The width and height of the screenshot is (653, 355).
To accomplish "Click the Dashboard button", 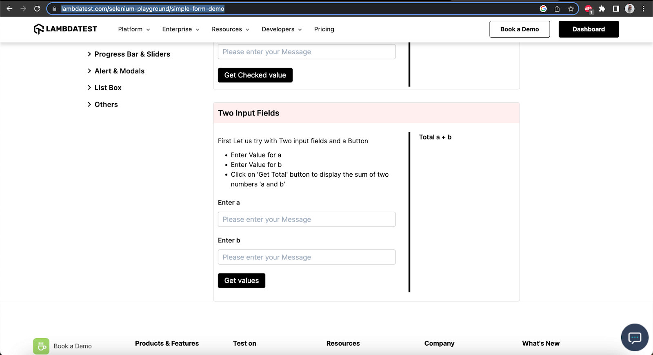I will pos(589,29).
